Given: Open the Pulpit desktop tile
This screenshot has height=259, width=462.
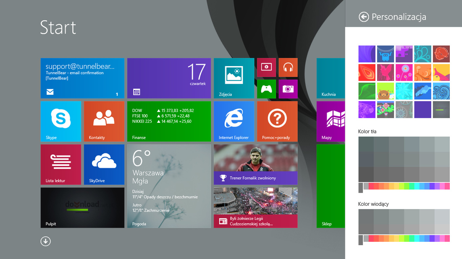Looking at the screenshot, I should tap(82, 208).
